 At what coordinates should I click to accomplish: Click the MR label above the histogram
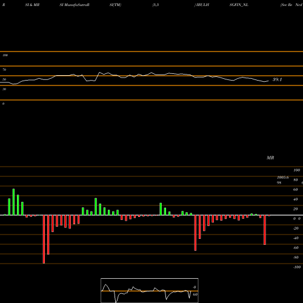click(270, 158)
